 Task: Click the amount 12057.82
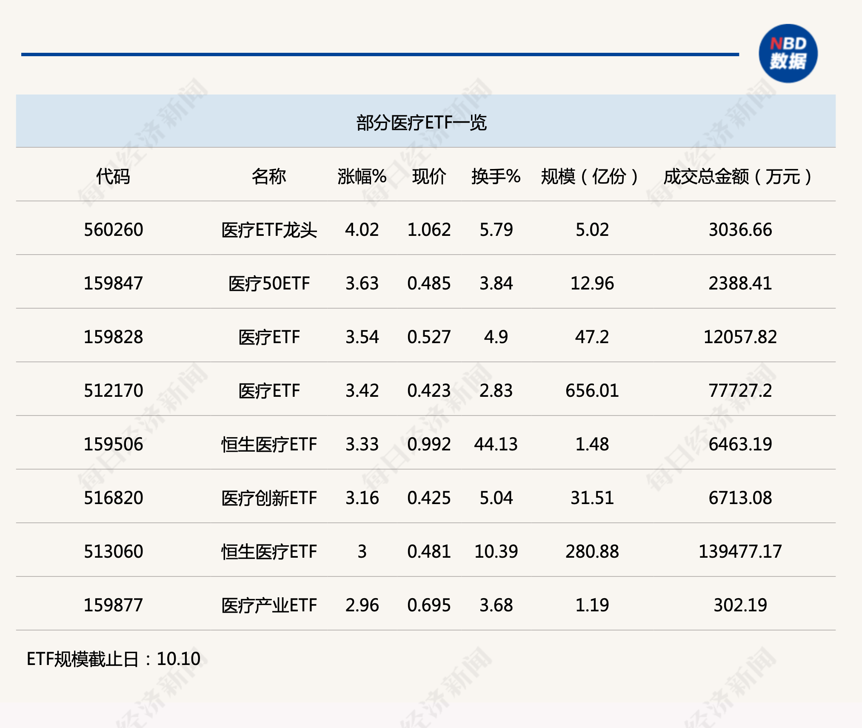pos(740,337)
